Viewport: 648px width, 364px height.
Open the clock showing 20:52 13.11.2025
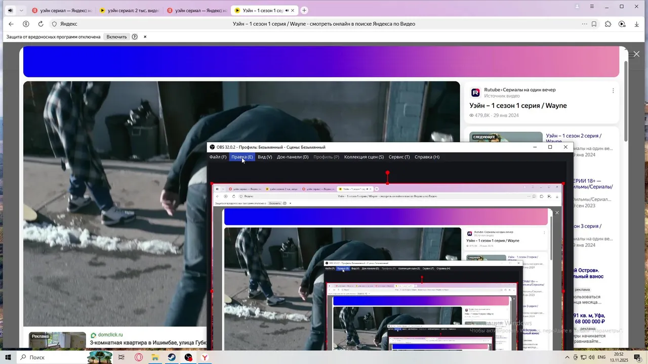tap(619, 357)
